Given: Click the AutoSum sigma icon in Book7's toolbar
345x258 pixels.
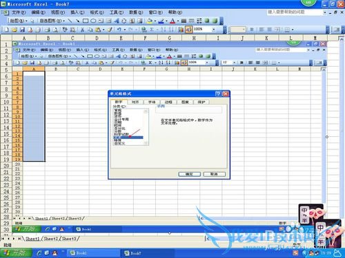Looking at the screenshot, I should (x=152, y=30).
